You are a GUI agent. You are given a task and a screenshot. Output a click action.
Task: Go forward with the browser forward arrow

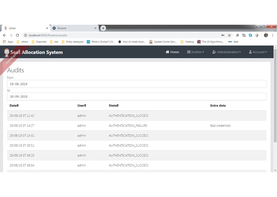pyautogui.click(x=11, y=35)
